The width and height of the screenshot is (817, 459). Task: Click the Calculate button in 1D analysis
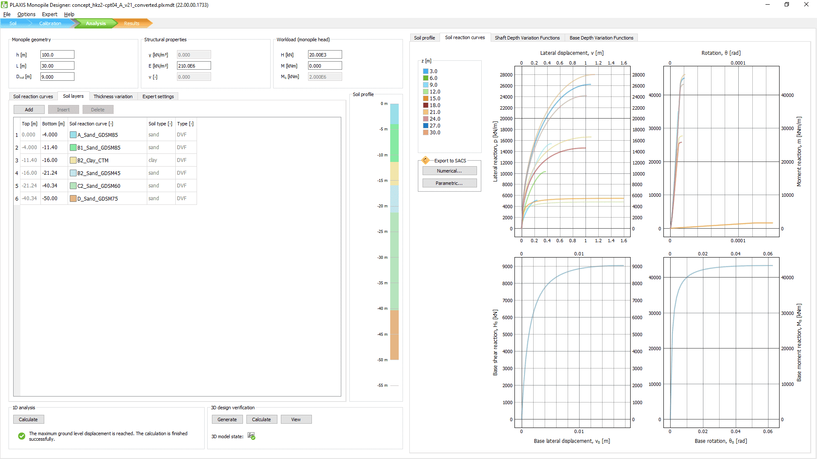[28, 419]
